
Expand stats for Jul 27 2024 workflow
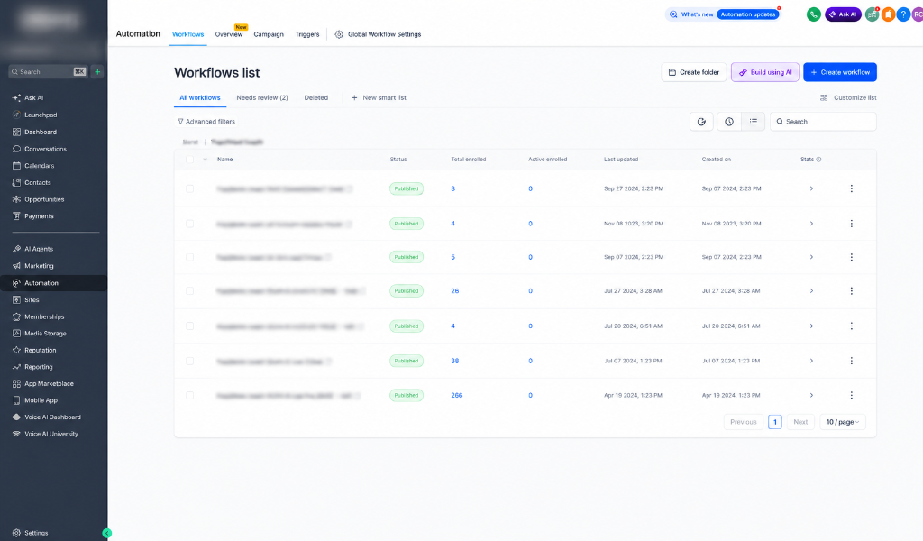coord(811,291)
